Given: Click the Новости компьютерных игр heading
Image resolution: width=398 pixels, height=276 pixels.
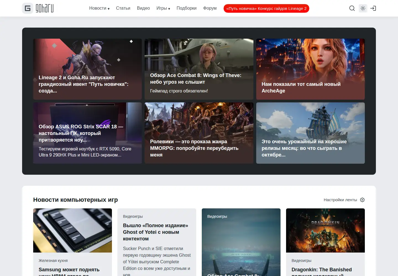Looking at the screenshot, I should pyautogui.click(x=75, y=200).
